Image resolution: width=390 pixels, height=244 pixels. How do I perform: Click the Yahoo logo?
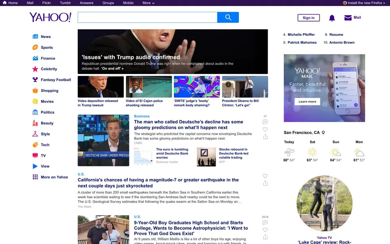(50, 17)
